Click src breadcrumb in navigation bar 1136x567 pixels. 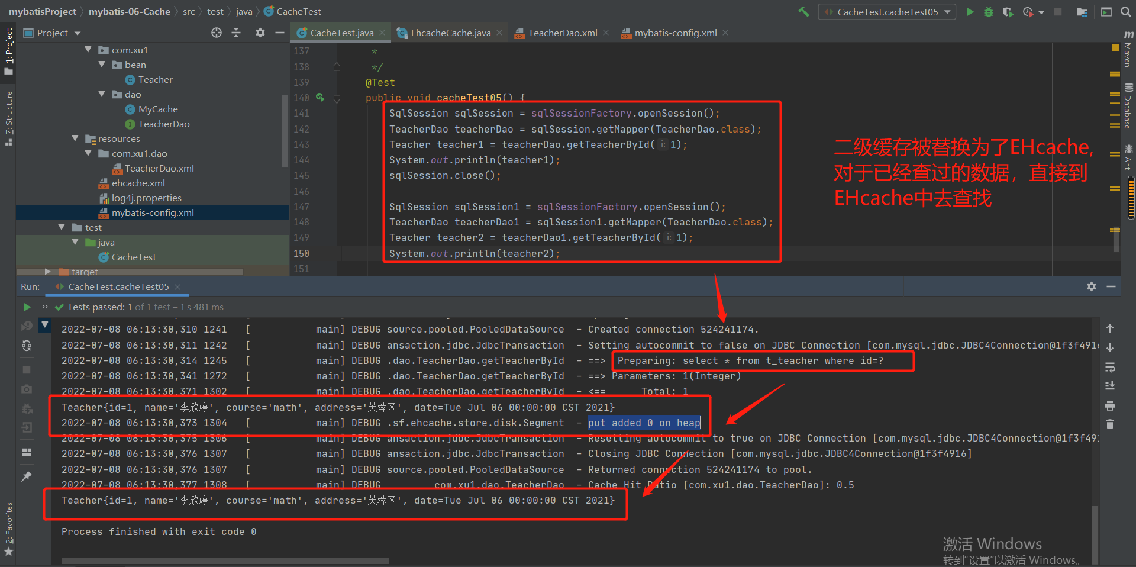click(x=189, y=12)
